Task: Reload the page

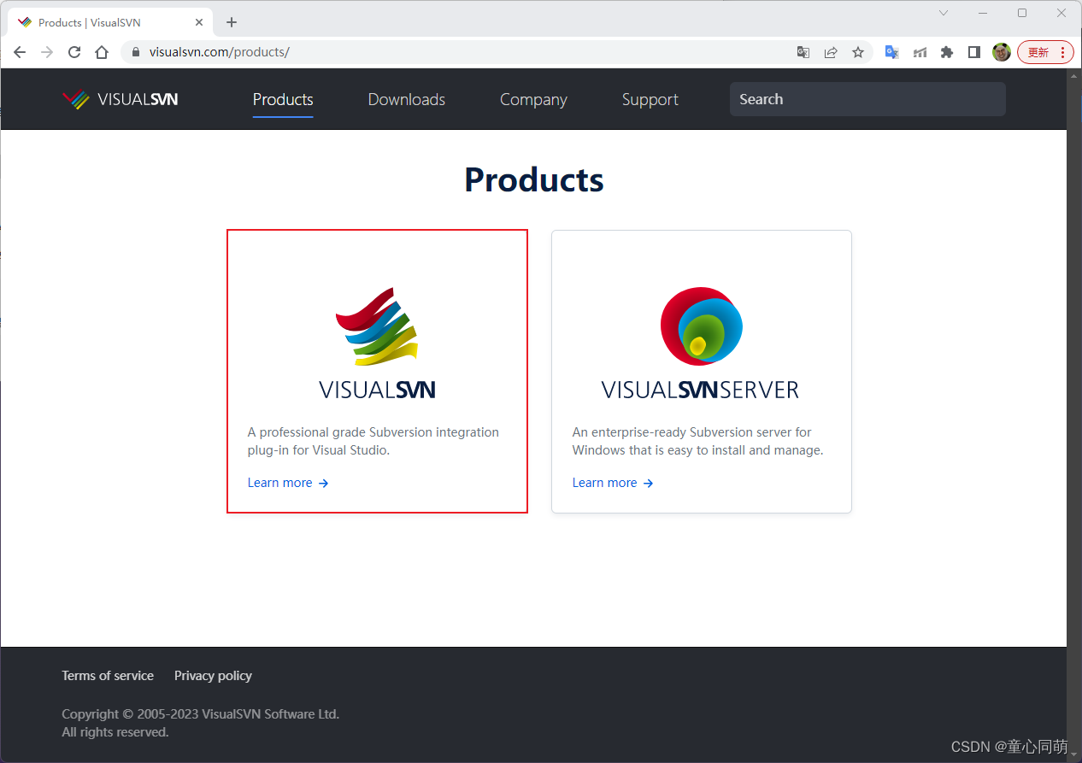Action: pyautogui.click(x=74, y=52)
